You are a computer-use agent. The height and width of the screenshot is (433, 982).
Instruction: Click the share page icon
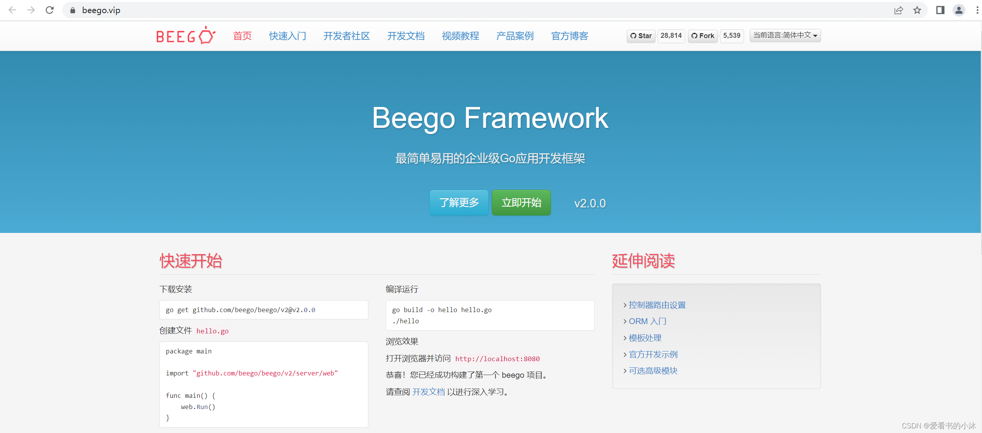[898, 10]
